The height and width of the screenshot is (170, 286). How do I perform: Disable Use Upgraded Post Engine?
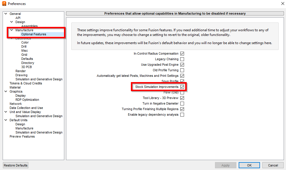click(182, 65)
